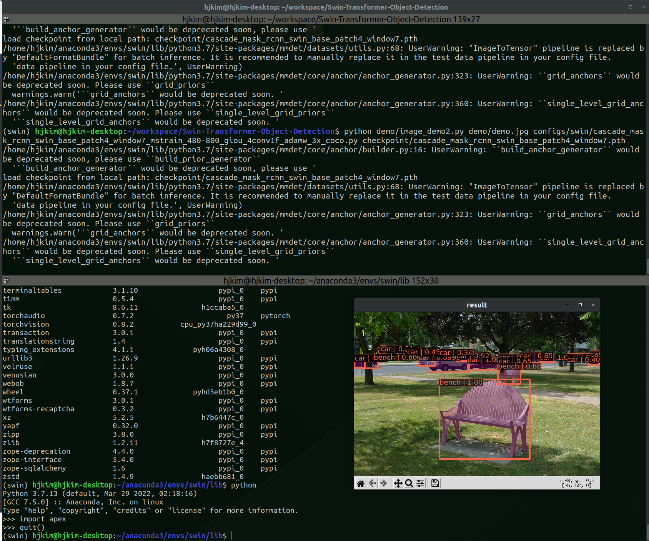The width and height of the screenshot is (649, 541).
Task: Select the Zoom to rectangle magnifier
Action: [x=409, y=483]
